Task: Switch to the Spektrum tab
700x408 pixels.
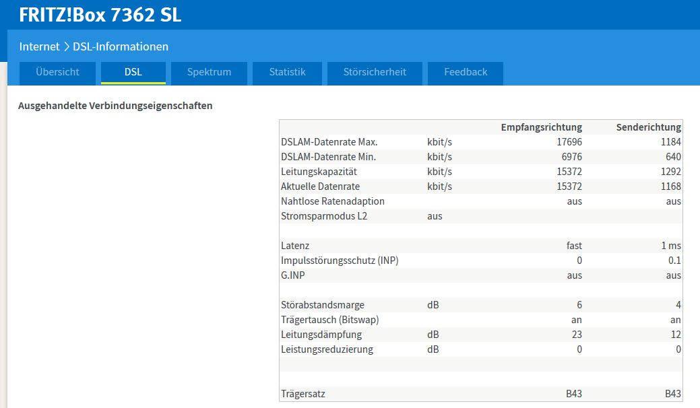Action: (209, 73)
